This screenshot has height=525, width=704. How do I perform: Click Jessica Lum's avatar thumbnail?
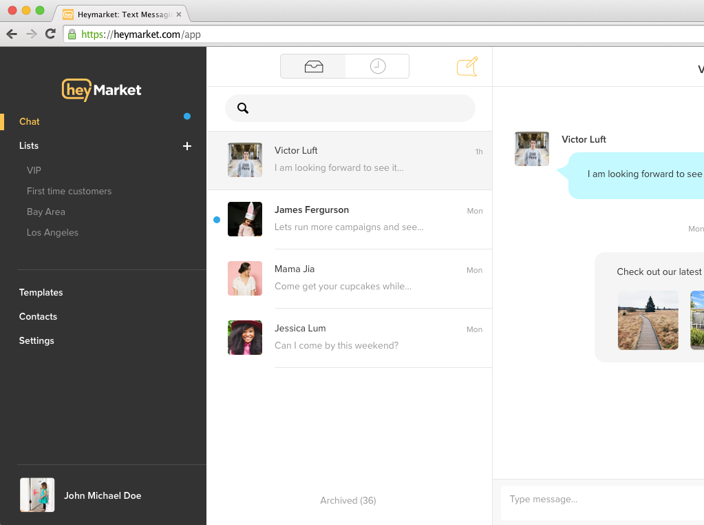245,338
